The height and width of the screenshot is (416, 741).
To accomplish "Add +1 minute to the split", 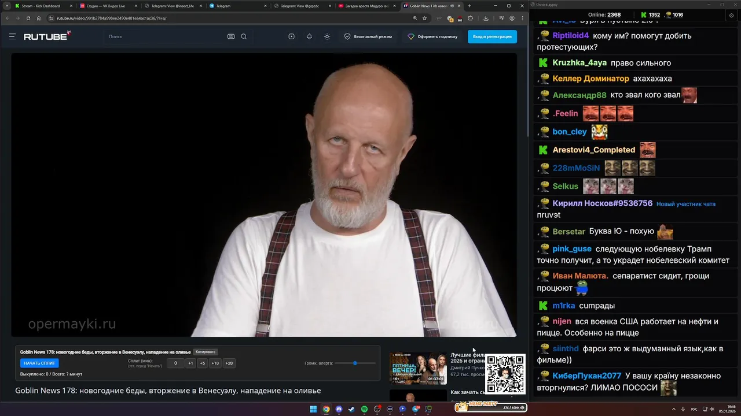I will click(x=190, y=363).
